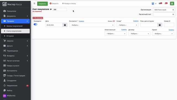Screen dimensions: 177x100
Task: Open the green user profile icon
Action: [x=172, y=4]
